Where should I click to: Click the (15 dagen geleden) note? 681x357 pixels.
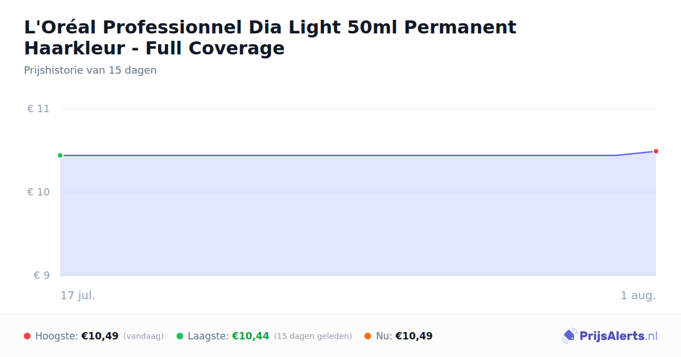click(313, 336)
